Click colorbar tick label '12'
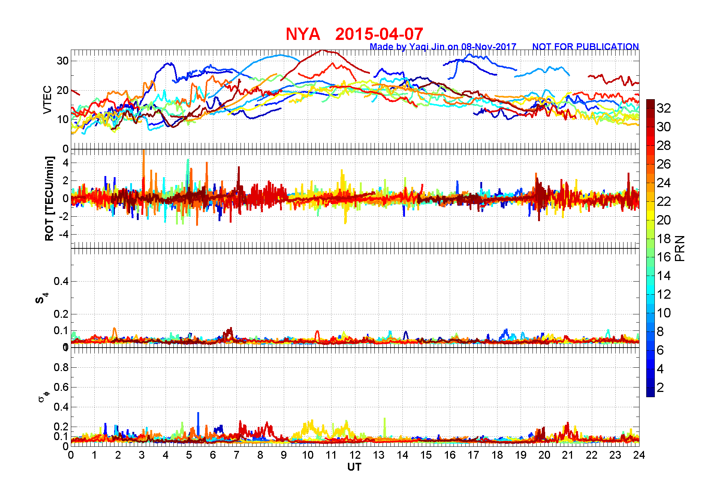This screenshot has width=710, height=496. 664,294
